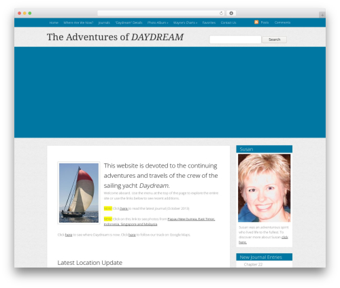340x288 pixels.
Task: Click the large blue banner area
Action: (170, 92)
